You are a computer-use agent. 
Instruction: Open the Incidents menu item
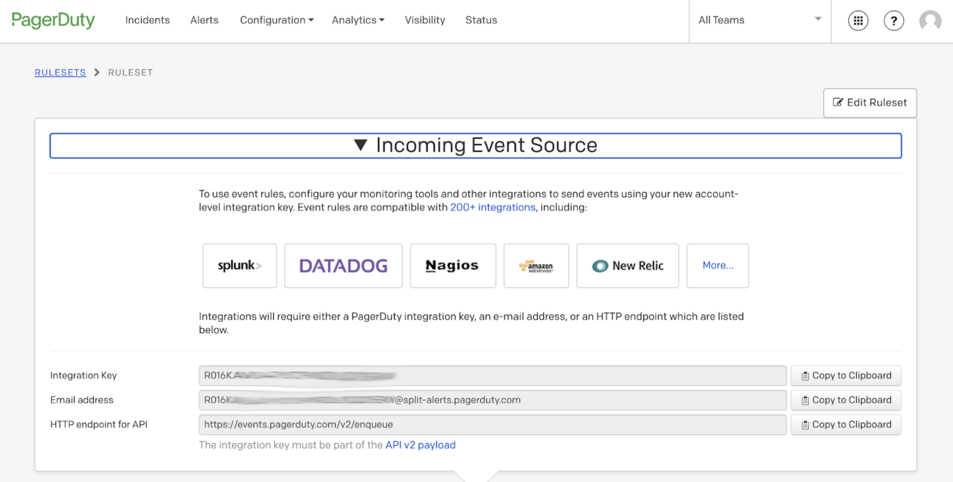click(x=147, y=20)
